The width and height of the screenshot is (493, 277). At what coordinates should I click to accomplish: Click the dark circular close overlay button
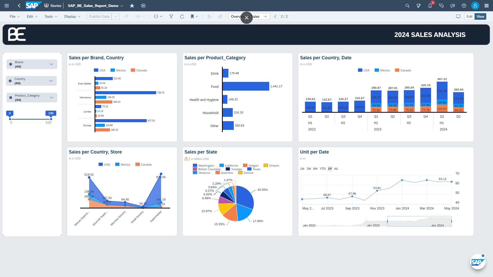pyautogui.click(x=247, y=18)
